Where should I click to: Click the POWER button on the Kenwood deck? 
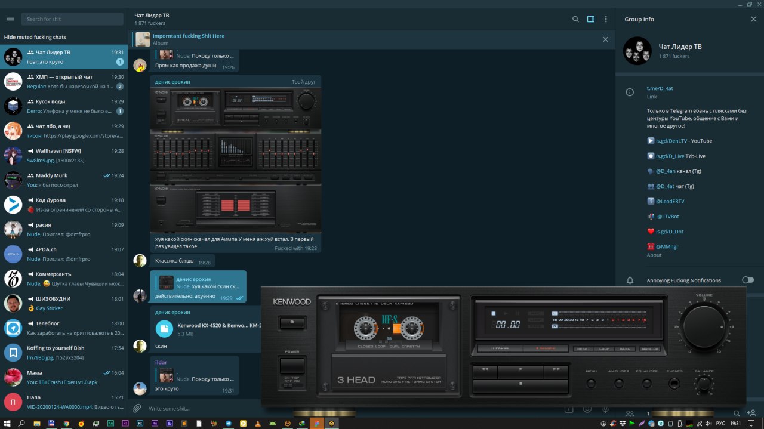[x=292, y=365]
